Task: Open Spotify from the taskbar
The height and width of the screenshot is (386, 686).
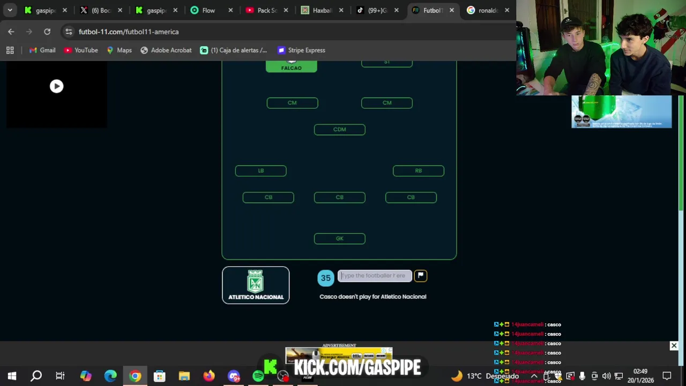Action: pyautogui.click(x=258, y=376)
